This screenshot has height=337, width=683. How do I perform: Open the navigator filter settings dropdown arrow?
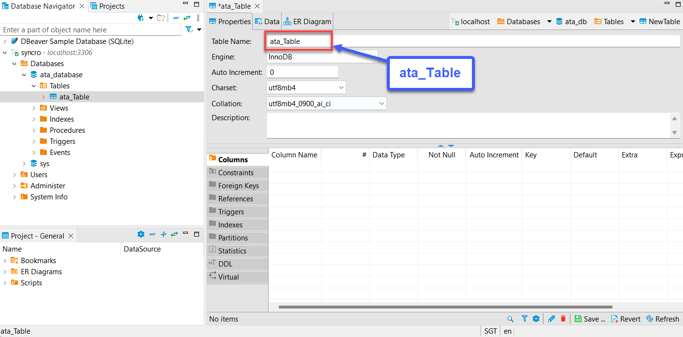click(x=199, y=30)
